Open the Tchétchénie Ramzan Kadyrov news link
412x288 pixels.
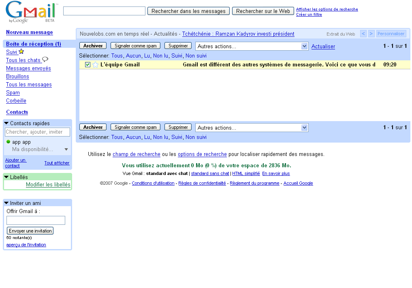click(238, 34)
